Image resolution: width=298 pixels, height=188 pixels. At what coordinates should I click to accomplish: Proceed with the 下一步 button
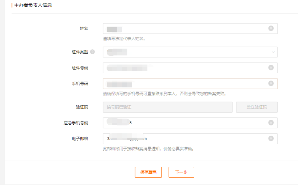tap(181, 172)
